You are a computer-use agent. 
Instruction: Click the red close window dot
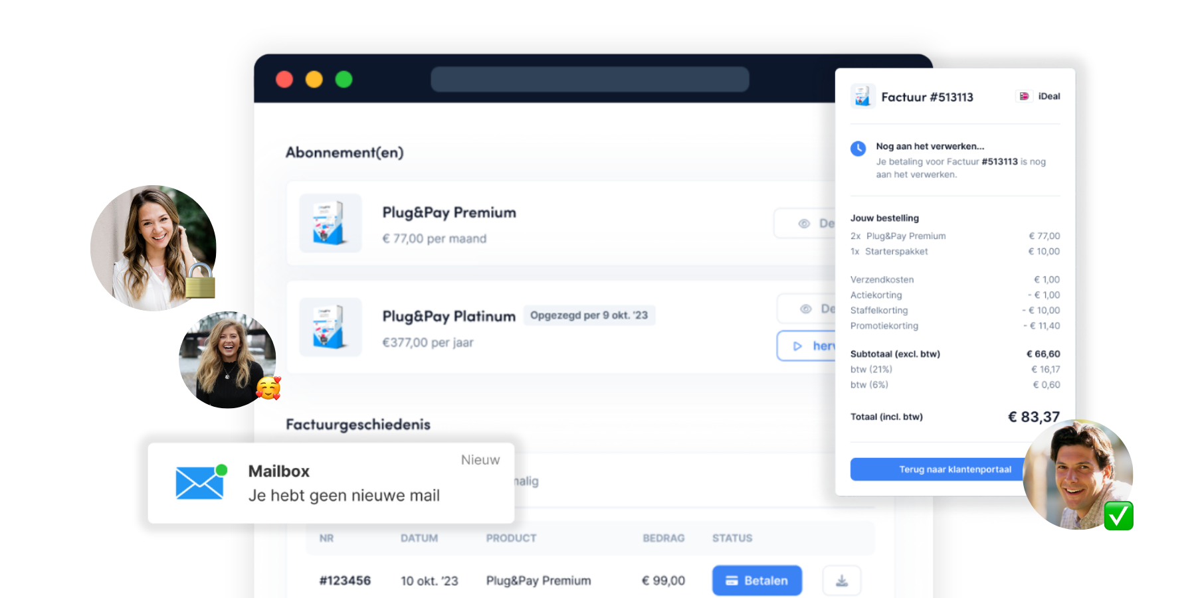click(x=284, y=79)
